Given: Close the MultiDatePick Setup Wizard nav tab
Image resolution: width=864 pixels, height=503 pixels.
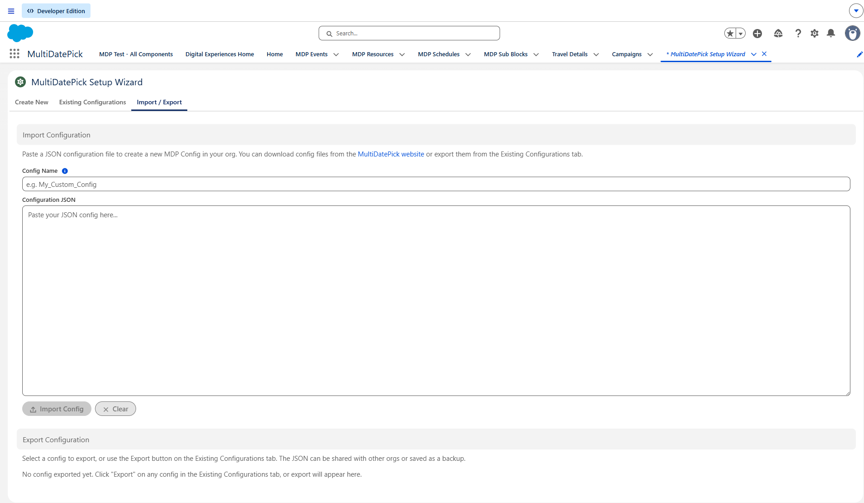Looking at the screenshot, I should (x=764, y=54).
